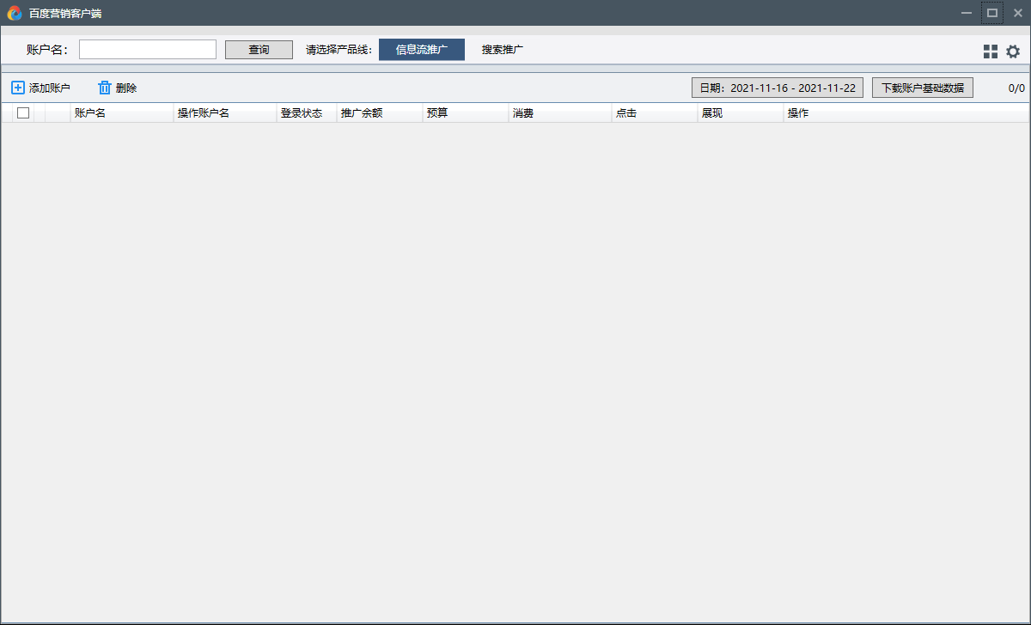Click the Baidu Marketing app logo

tap(15, 13)
